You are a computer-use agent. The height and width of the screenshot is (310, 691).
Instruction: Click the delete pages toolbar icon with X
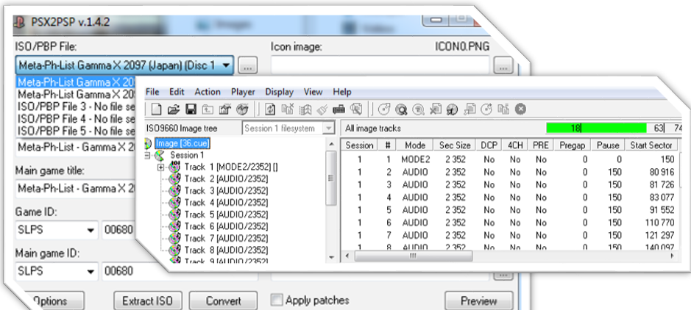pyautogui.click(x=288, y=109)
